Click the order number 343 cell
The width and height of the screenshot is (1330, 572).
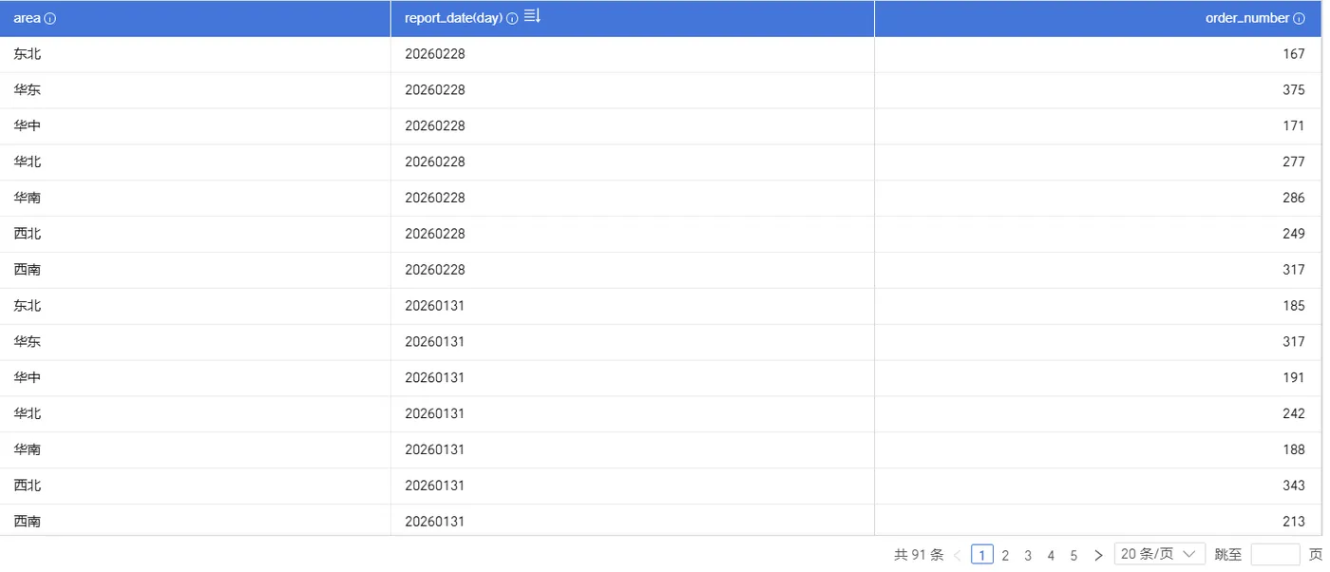pos(1293,486)
